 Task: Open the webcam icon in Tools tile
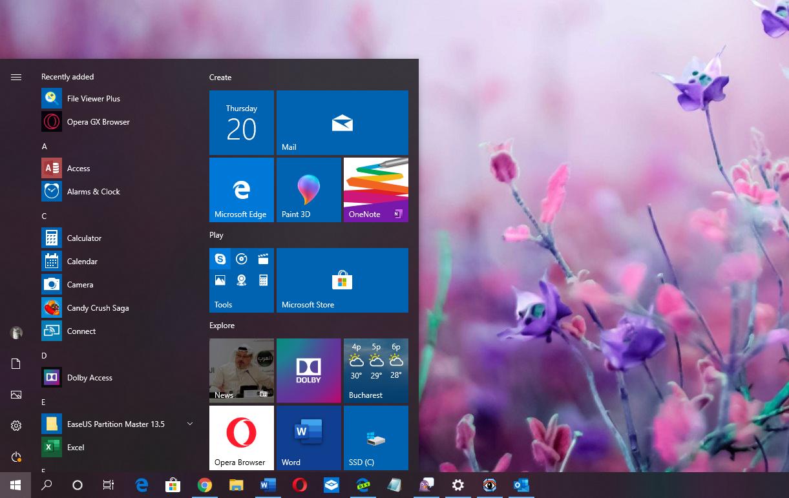click(242, 280)
